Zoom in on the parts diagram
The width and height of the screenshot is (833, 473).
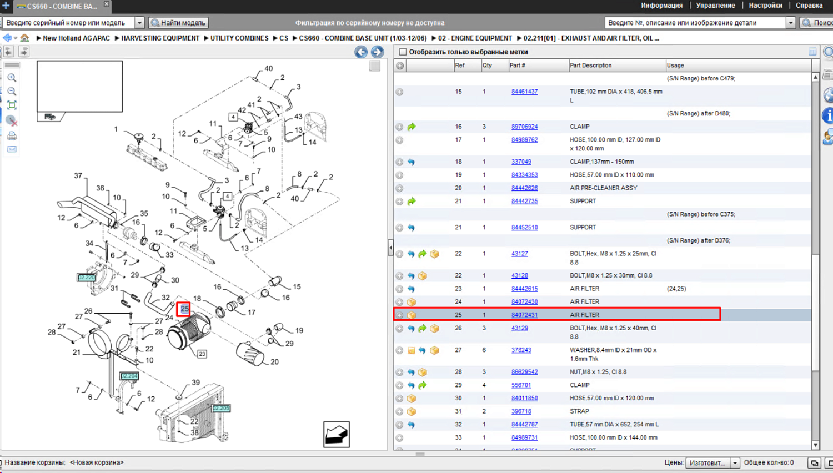pyautogui.click(x=12, y=78)
